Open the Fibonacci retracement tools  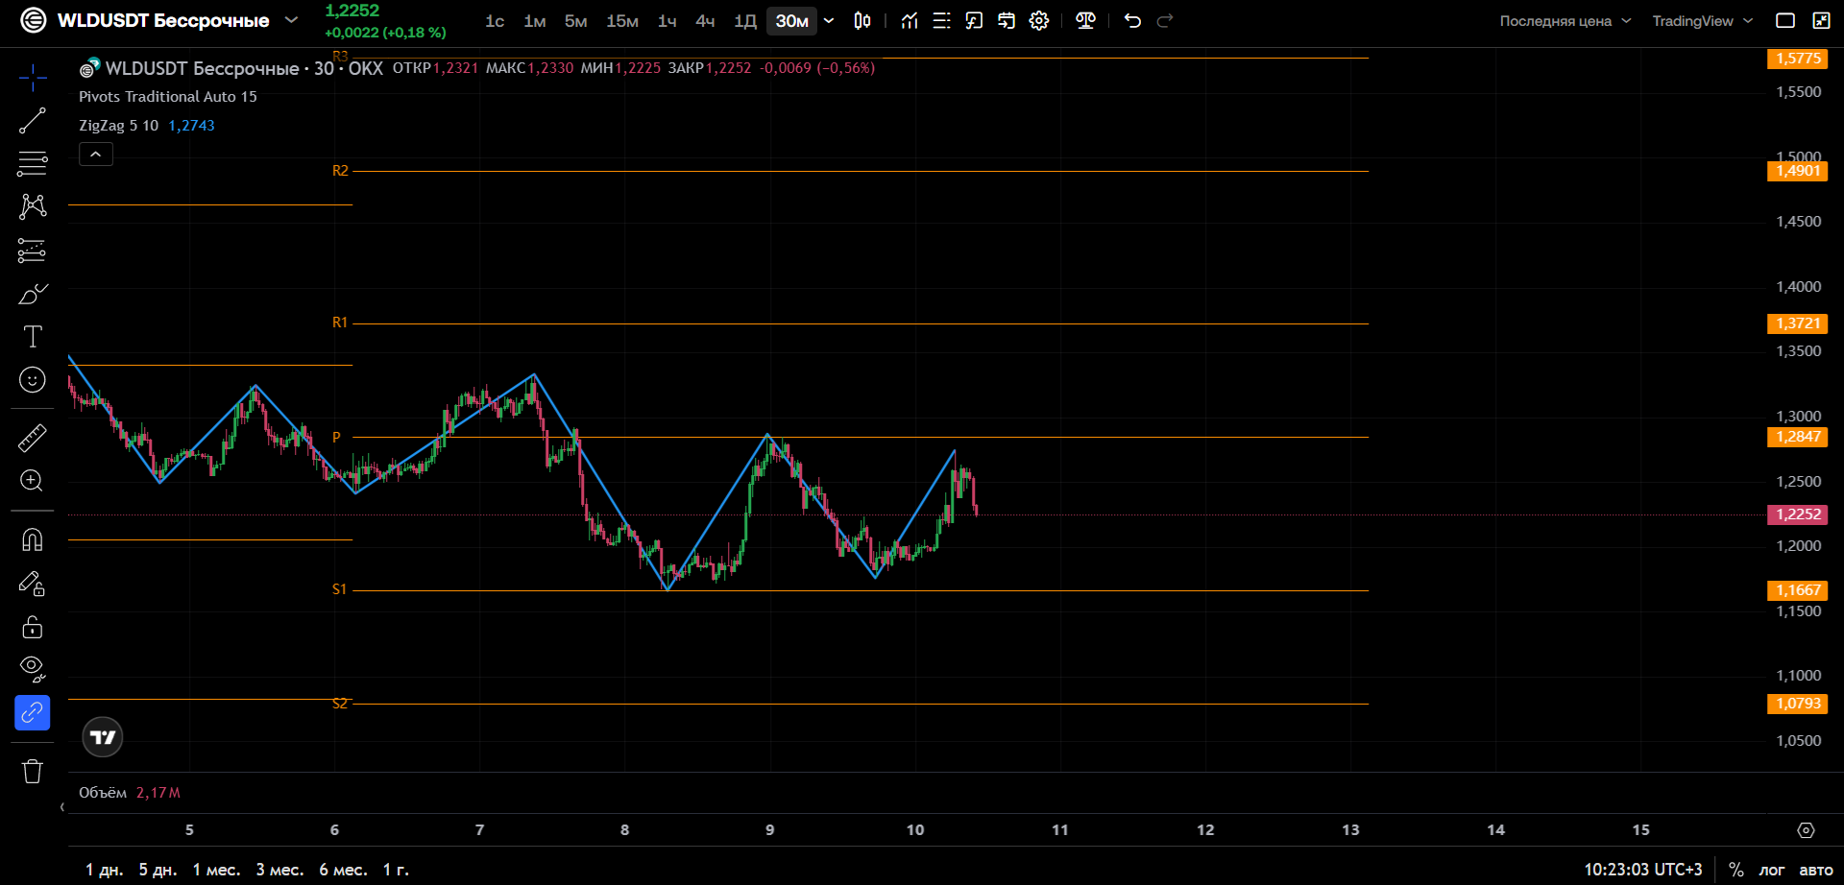point(32,164)
